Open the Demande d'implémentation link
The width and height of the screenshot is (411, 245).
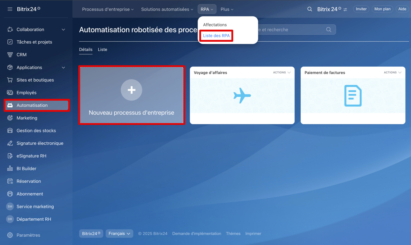197,233
